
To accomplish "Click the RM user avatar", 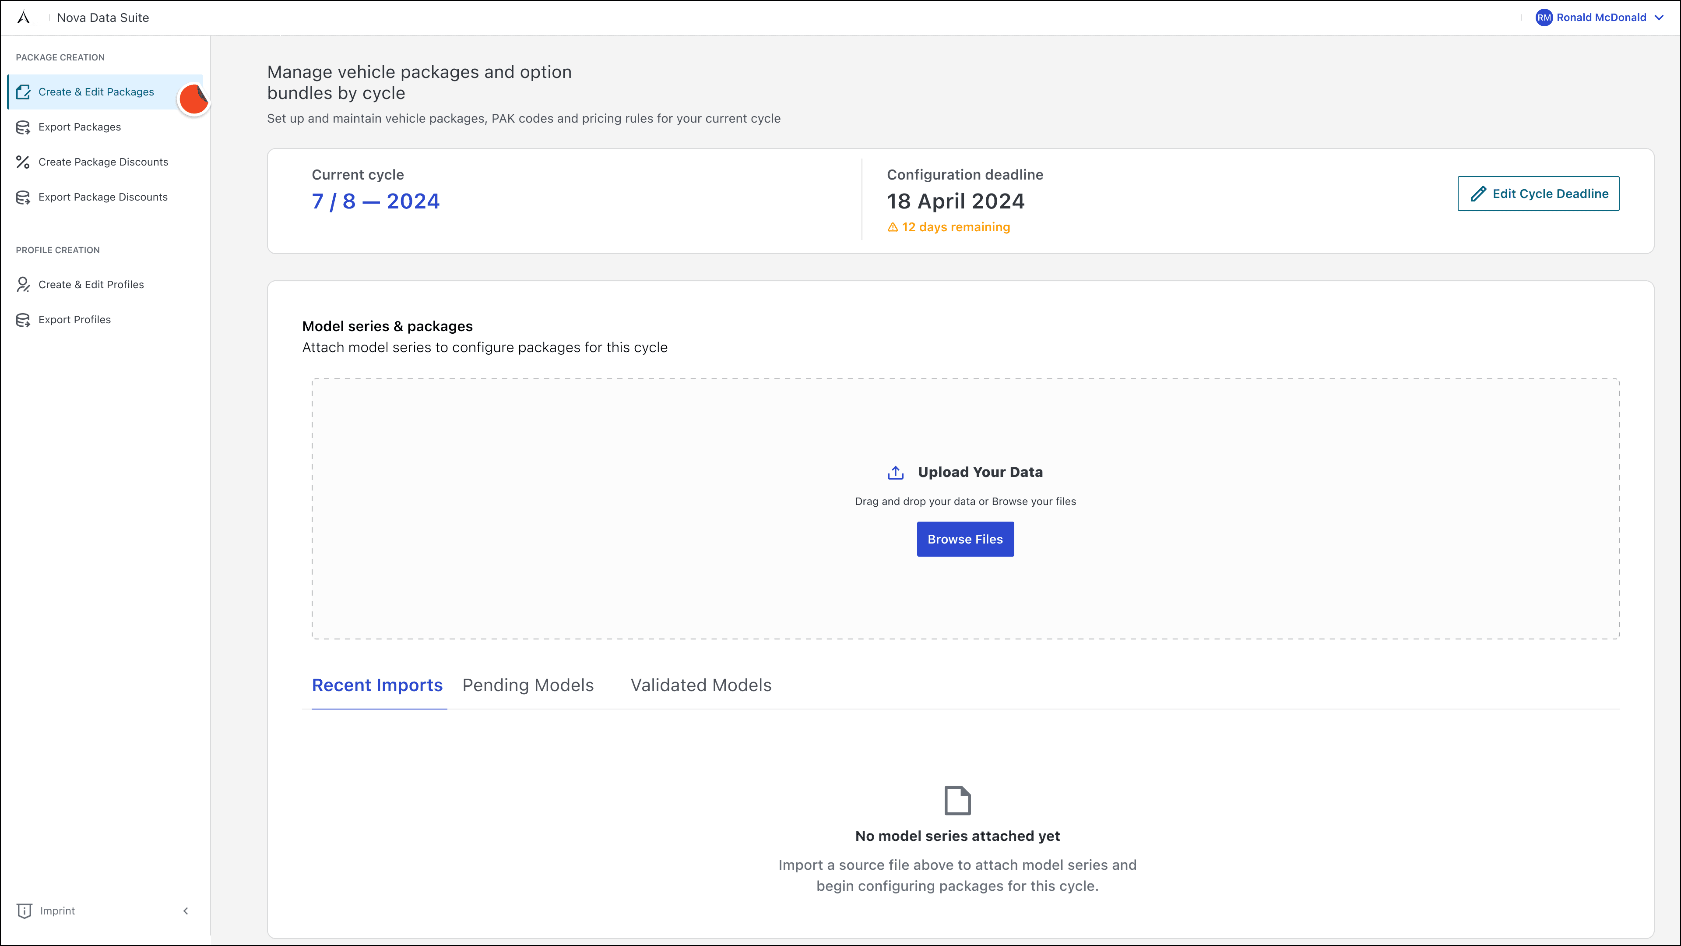I will coord(1543,18).
